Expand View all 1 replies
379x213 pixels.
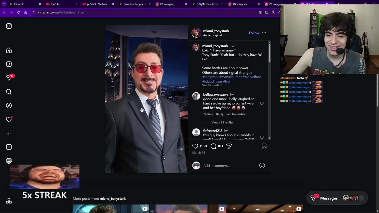pos(222,122)
